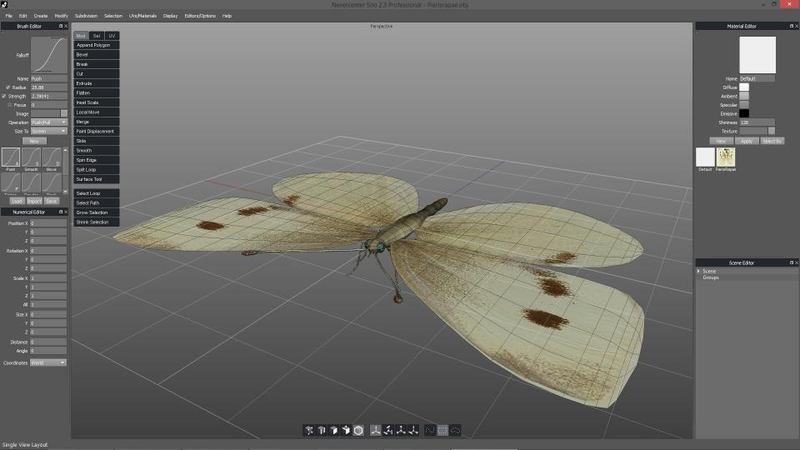Pick the Move brush preset thumbnail
Image resolution: width=800 pixels, height=450 pixels.
52,157
